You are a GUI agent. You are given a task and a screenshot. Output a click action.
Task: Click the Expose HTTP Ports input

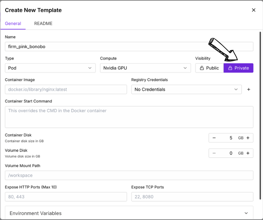[66, 197]
